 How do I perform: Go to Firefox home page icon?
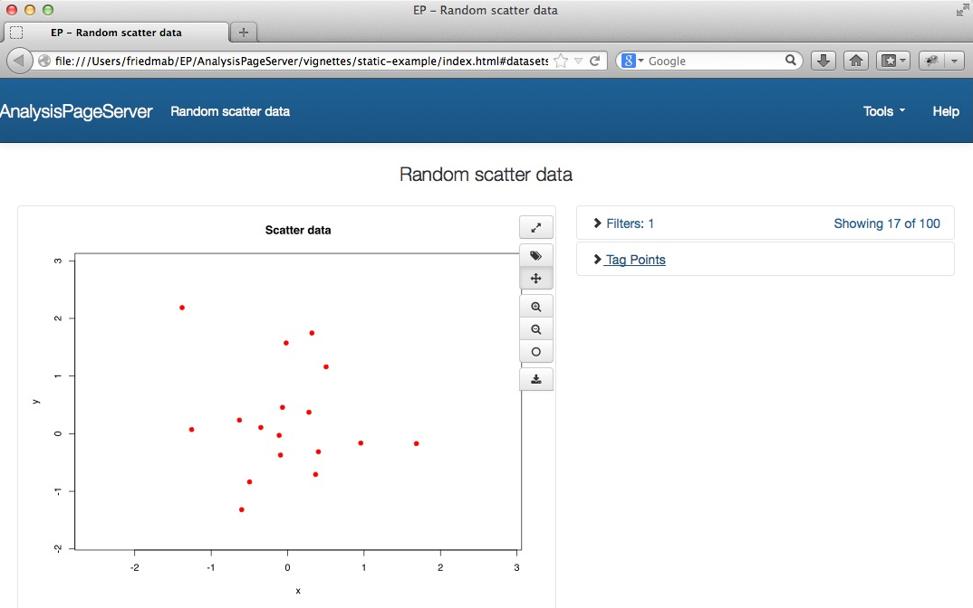point(855,61)
